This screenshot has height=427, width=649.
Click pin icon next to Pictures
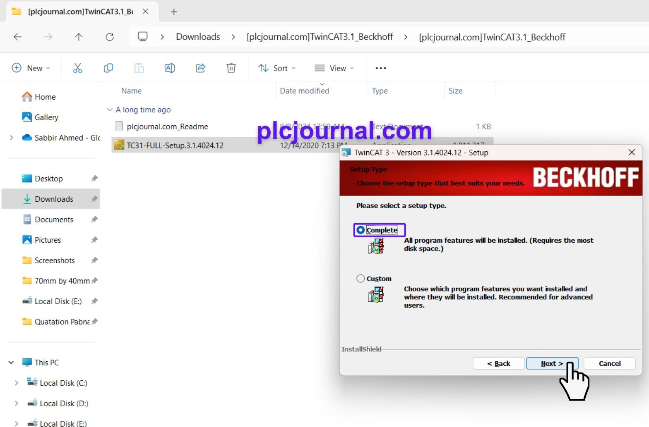click(94, 240)
